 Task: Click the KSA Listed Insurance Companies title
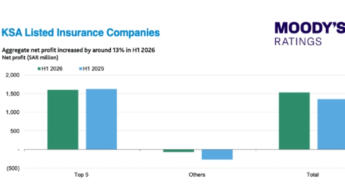click(x=81, y=32)
